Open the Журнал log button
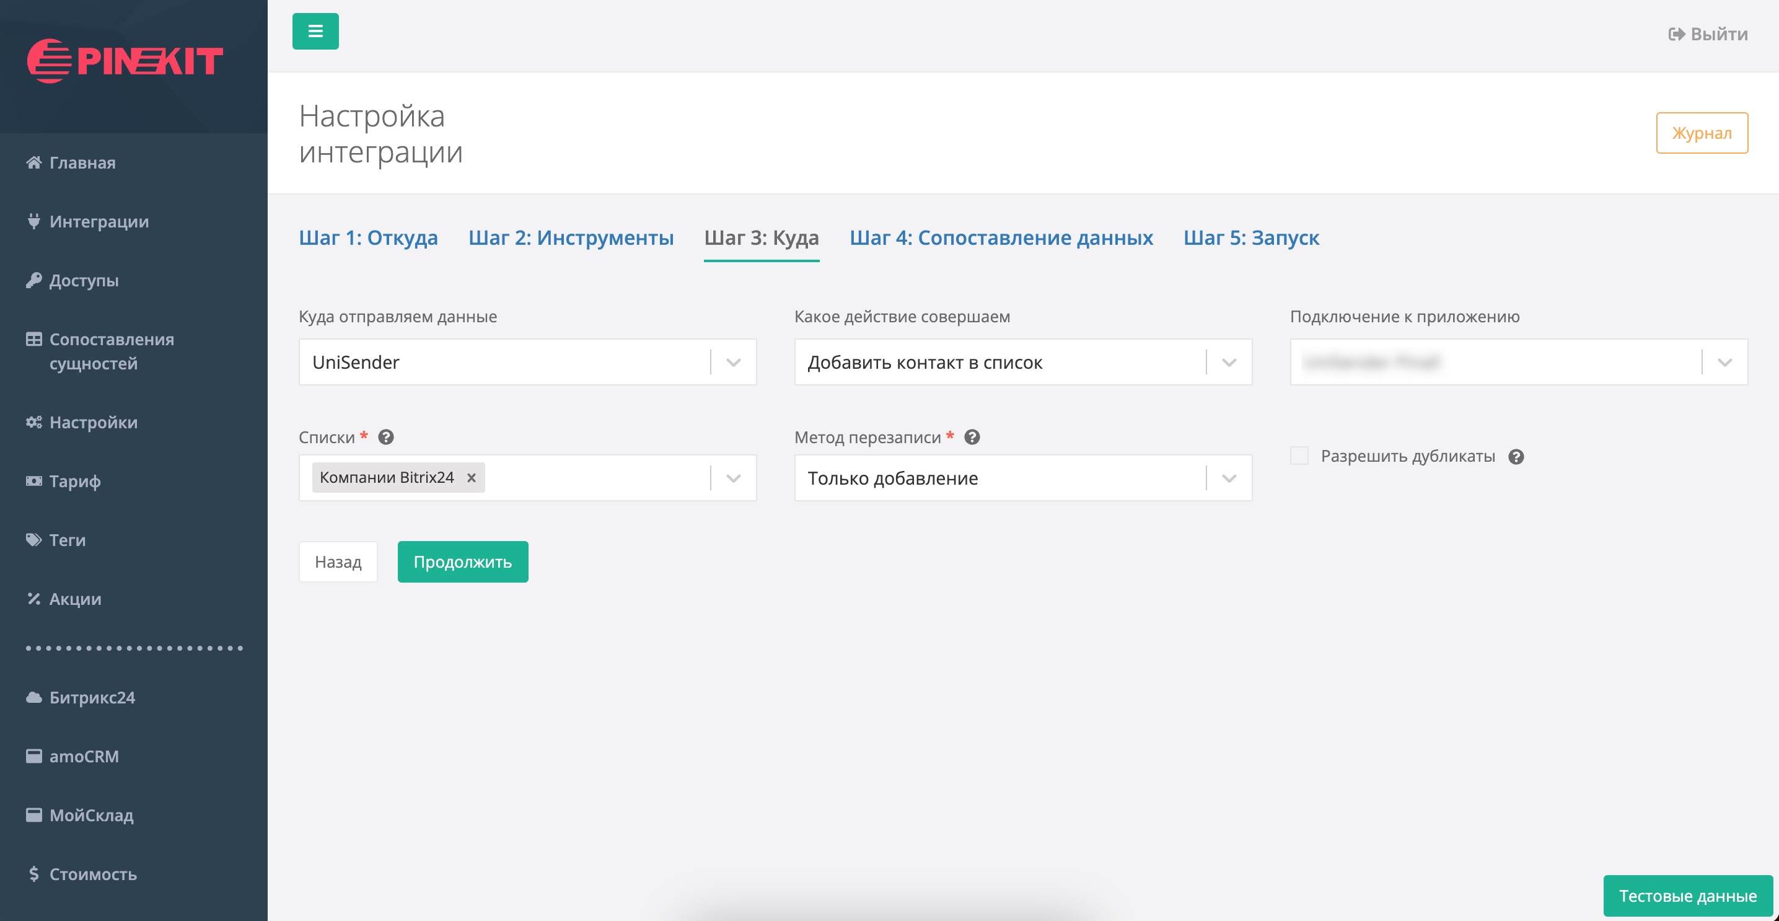The width and height of the screenshot is (1779, 921). pos(1701,133)
